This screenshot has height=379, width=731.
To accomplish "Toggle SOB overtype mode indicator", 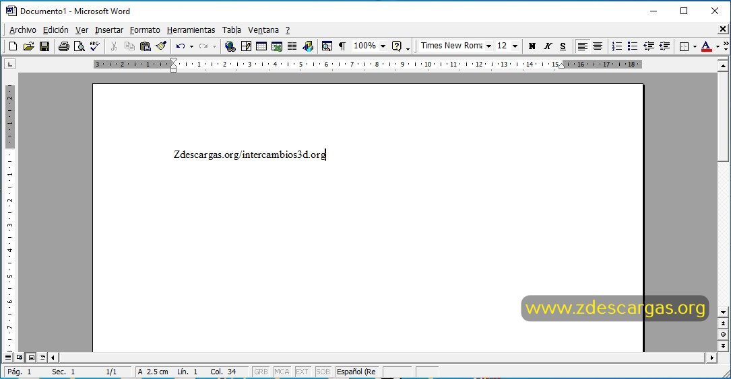I will (x=323, y=372).
